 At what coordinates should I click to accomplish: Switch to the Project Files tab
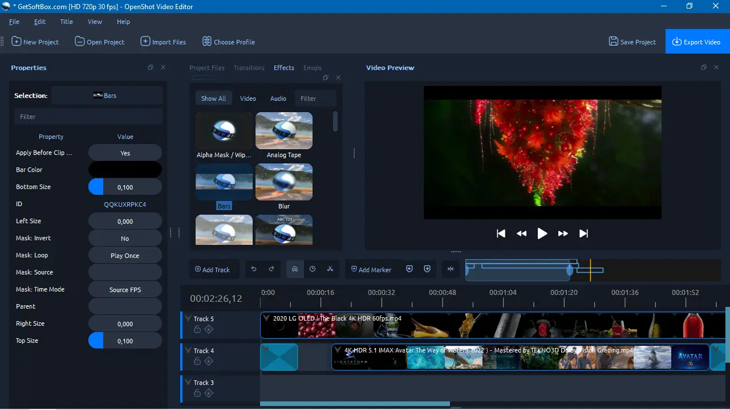207,68
